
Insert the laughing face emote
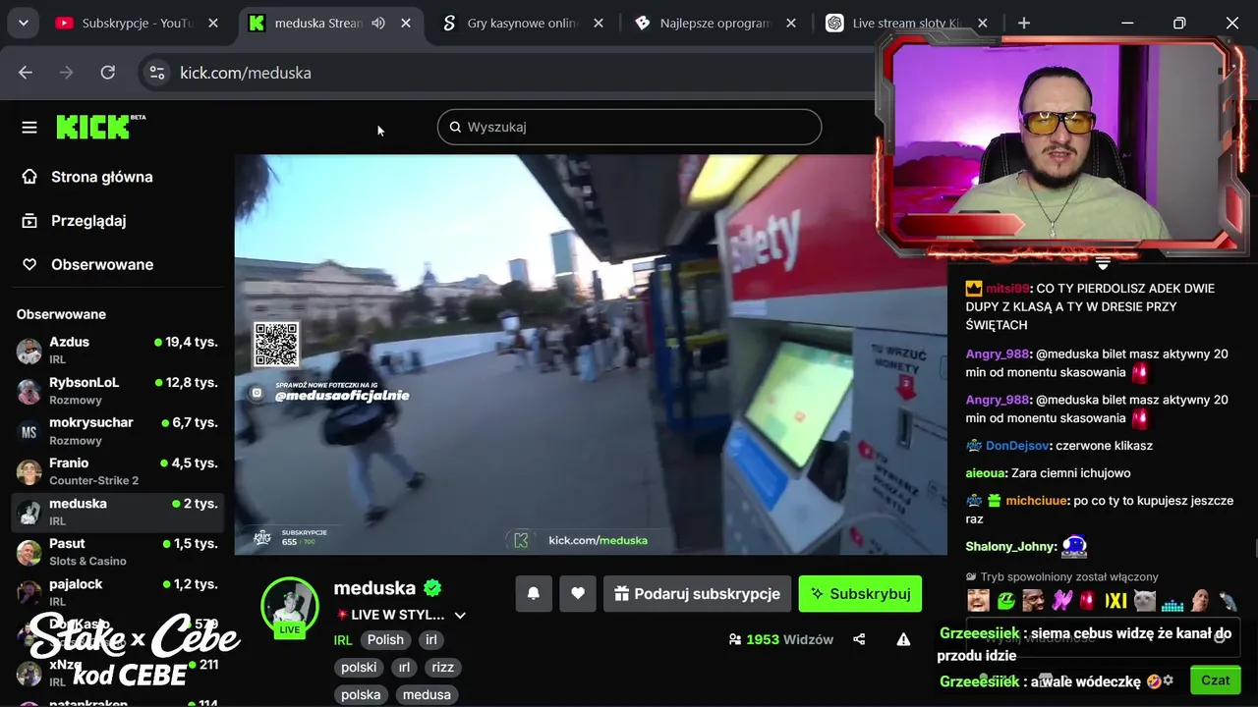978,600
